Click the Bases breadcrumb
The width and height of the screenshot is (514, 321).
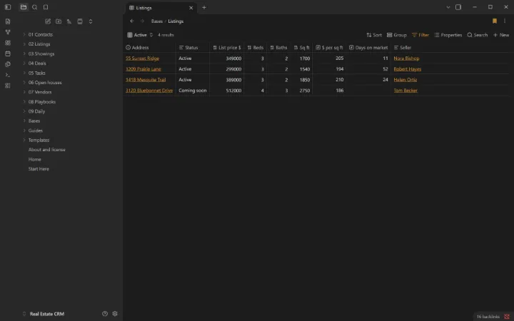pos(156,21)
